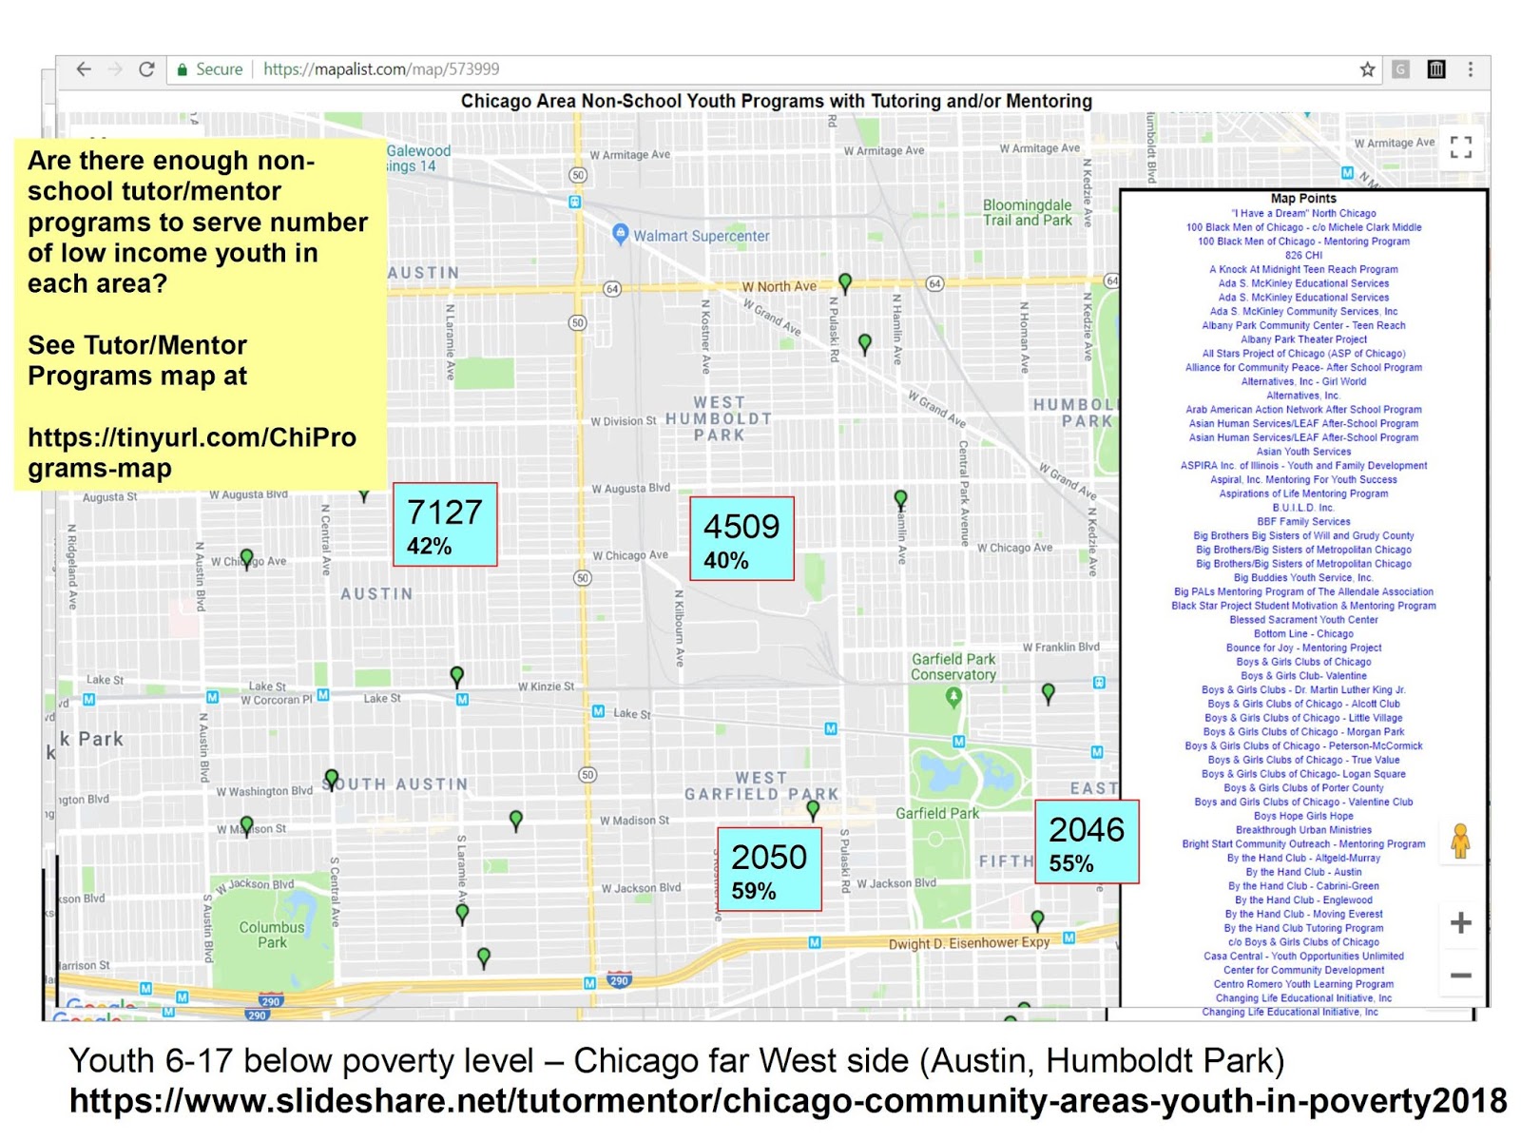Click the Walmart Supercenter map pin
Image resolution: width=1521 pixels, height=1141 pixels.
tap(621, 234)
